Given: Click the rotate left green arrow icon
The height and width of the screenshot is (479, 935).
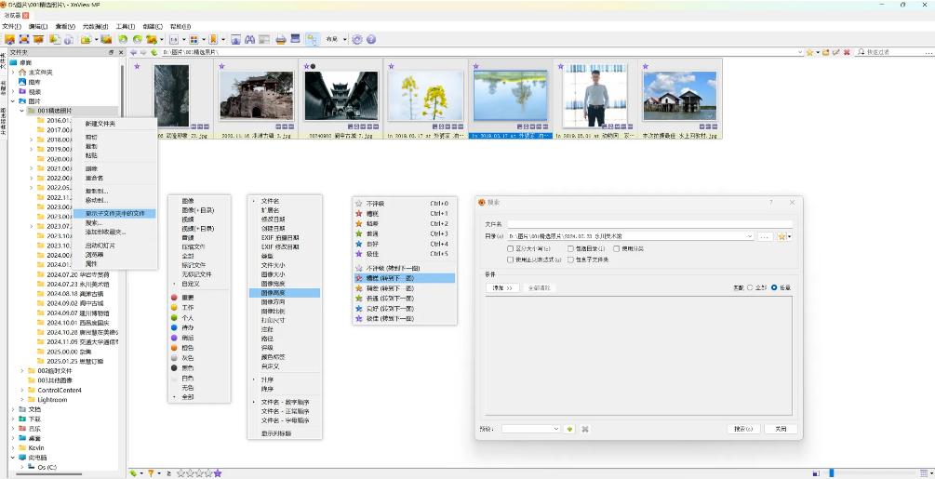Looking at the screenshot, I should 123,39.
